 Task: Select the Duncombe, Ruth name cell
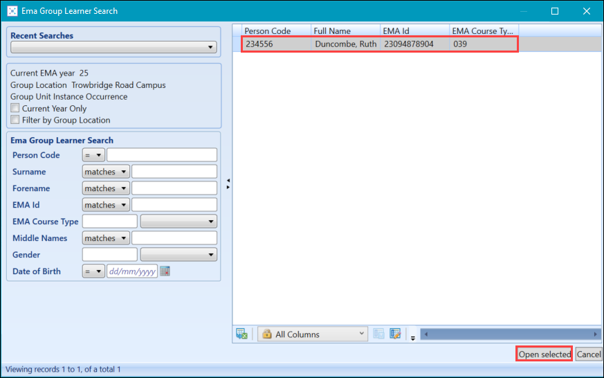tap(345, 44)
